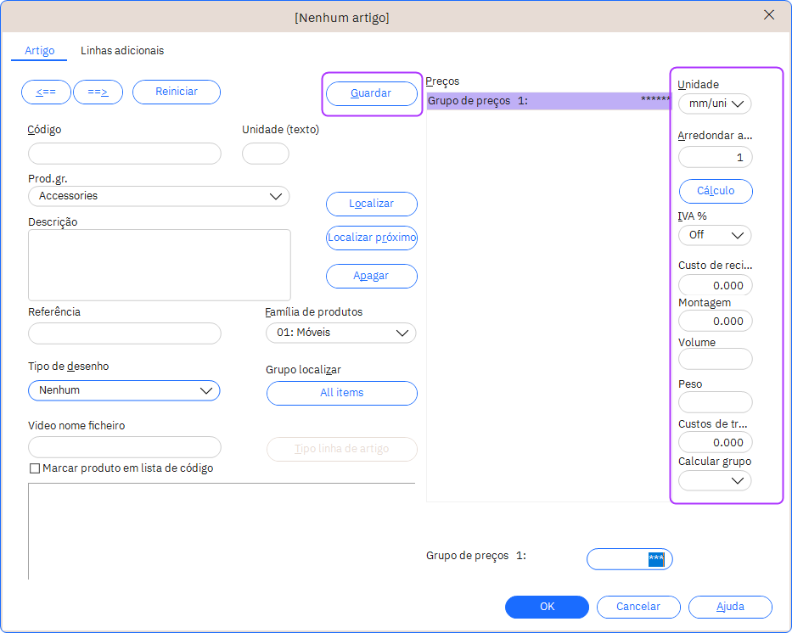792x633 pixels.
Task: Open the IVA % dropdown
Action: click(715, 235)
